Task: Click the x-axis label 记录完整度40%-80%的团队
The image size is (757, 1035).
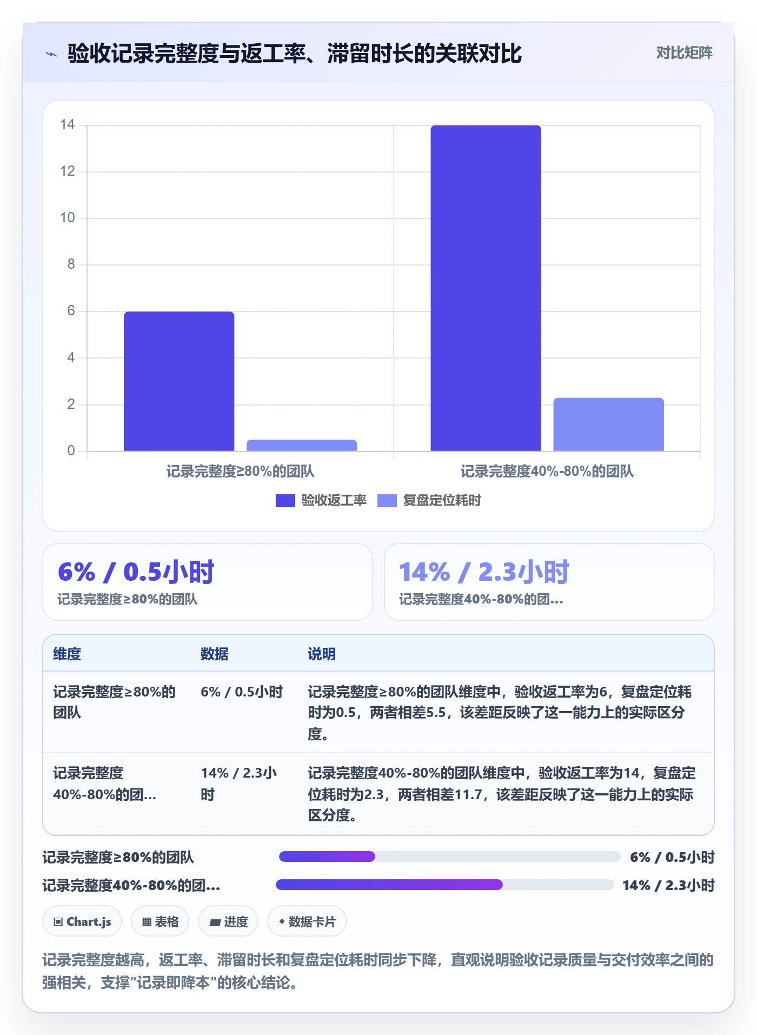Action: [x=547, y=472]
